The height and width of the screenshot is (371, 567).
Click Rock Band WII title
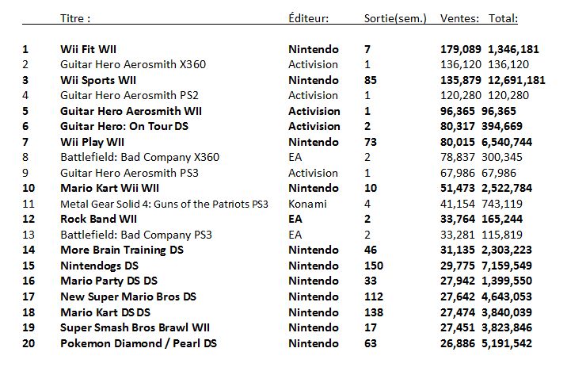click(x=98, y=219)
